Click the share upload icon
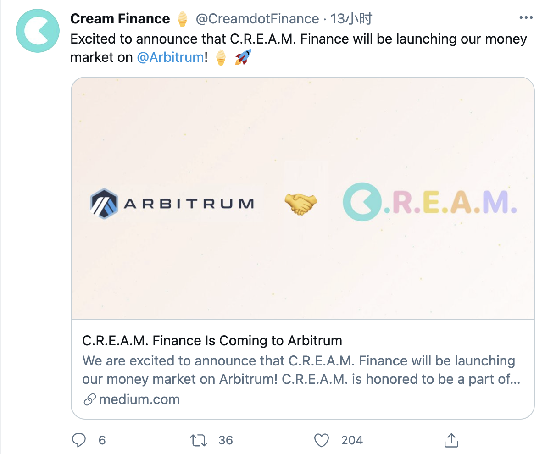545x454 pixels. pos(451,440)
